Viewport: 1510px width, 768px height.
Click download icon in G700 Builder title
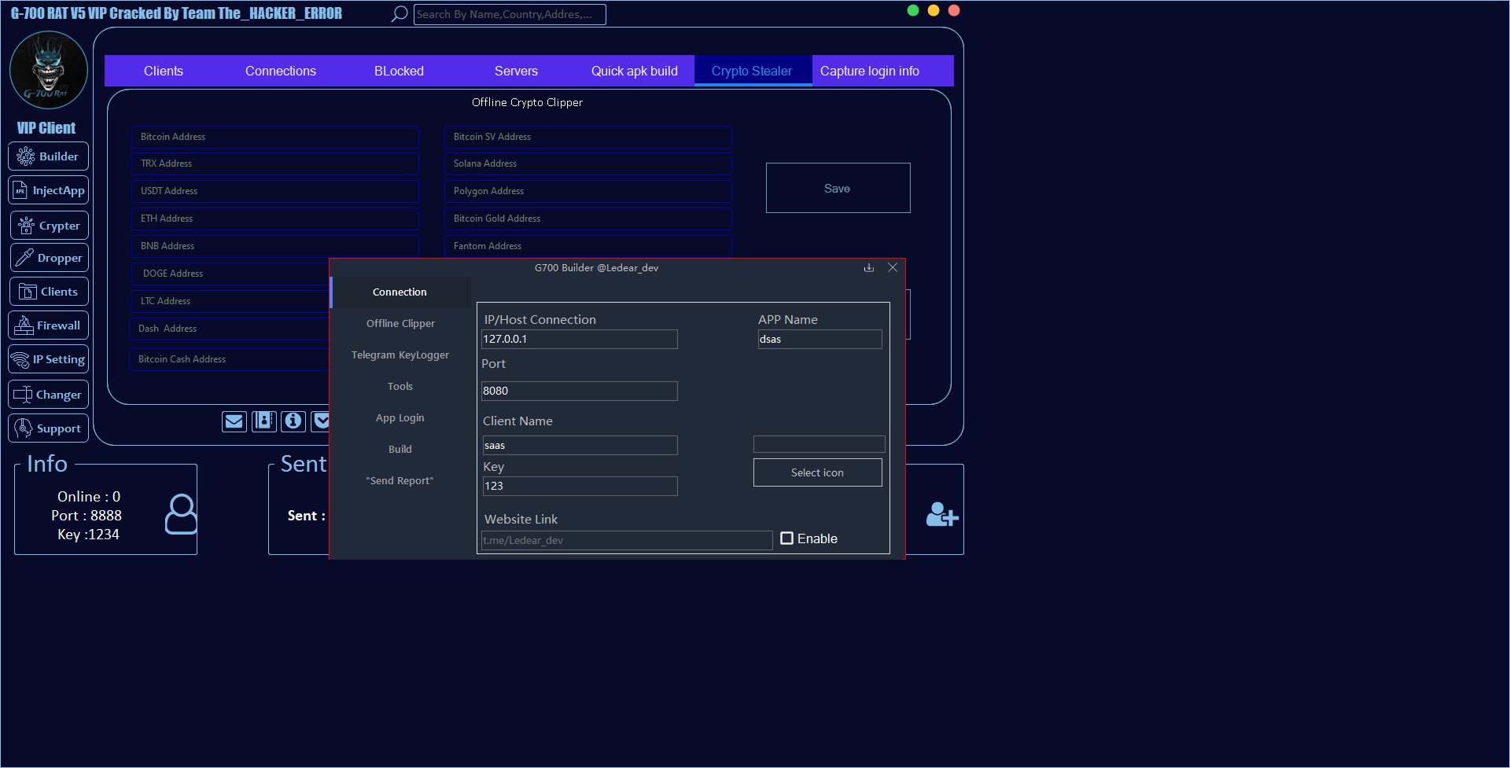tap(869, 267)
